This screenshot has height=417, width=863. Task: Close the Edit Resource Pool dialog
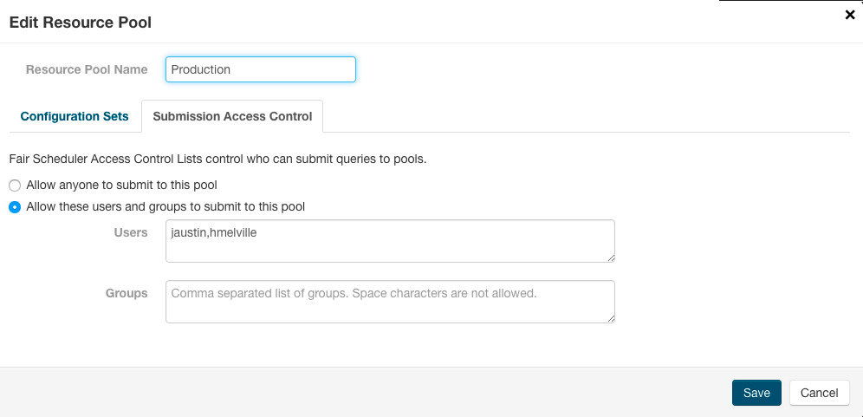pos(850,15)
